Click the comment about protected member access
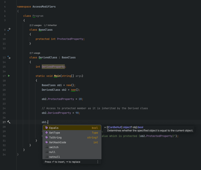 click(95, 108)
